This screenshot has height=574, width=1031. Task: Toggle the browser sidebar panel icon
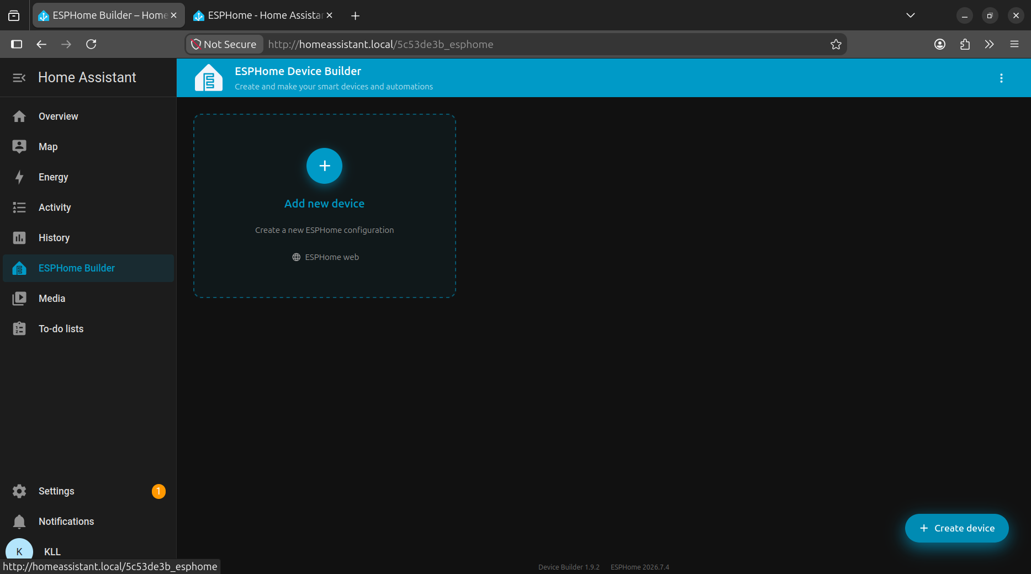[17, 44]
